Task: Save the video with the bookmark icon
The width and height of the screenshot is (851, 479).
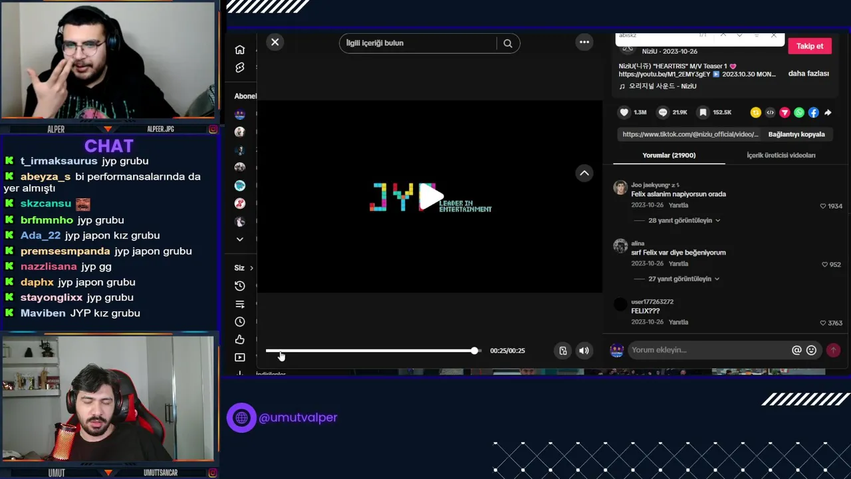Action: 703,112
